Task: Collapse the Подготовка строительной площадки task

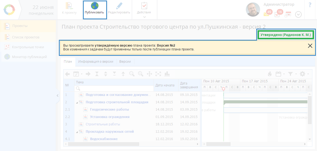Action: pyautogui.click(x=77, y=102)
